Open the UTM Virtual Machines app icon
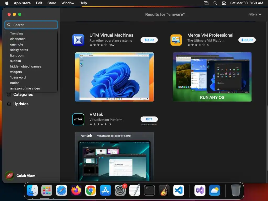 (x=78, y=40)
